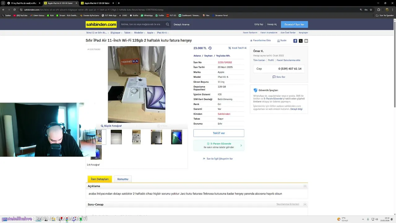Viewport: 396px width, 223px height.
Task: Open the tab search dropdown arrow
Action: coord(3,3)
